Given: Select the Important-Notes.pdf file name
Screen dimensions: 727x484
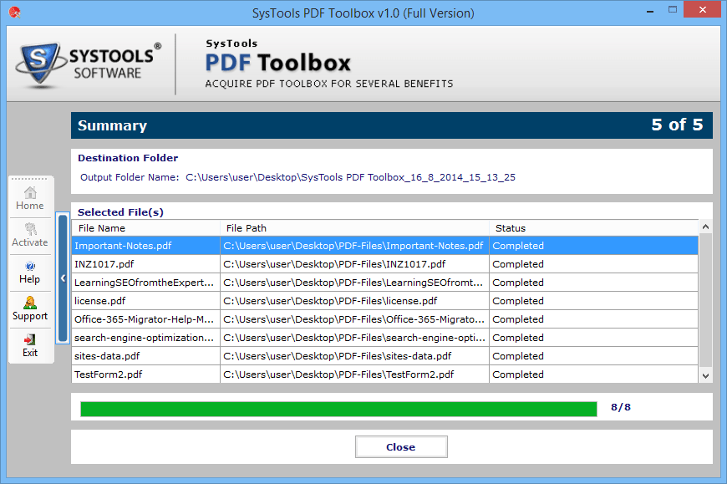Looking at the screenshot, I should coord(123,246).
